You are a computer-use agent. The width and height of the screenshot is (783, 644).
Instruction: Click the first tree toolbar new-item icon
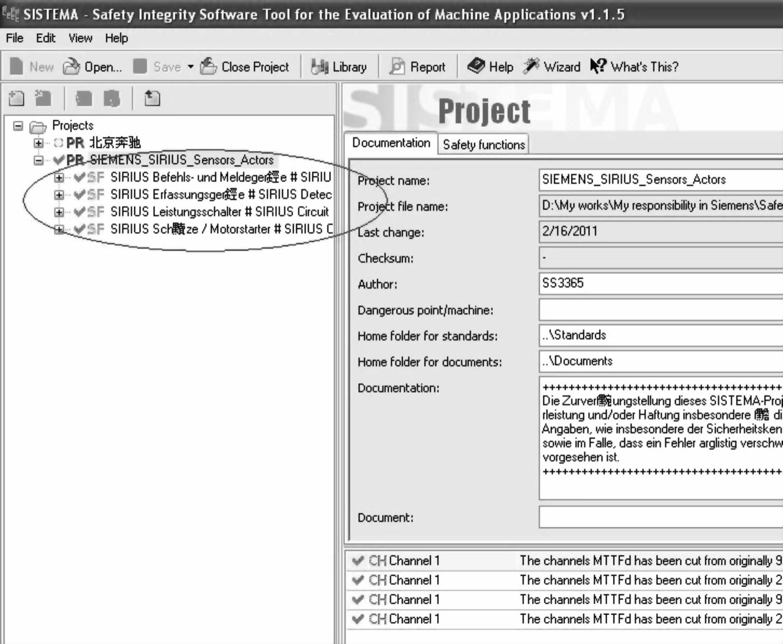tap(17, 98)
